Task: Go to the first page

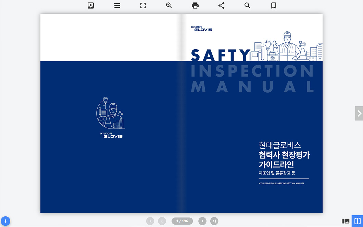Action: click(x=150, y=221)
